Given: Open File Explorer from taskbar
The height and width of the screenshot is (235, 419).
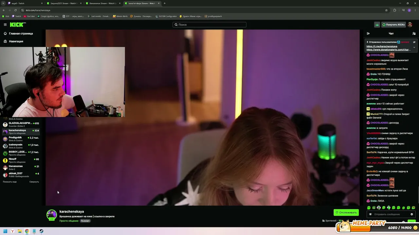Looking at the screenshot, I should [x=20, y=231].
